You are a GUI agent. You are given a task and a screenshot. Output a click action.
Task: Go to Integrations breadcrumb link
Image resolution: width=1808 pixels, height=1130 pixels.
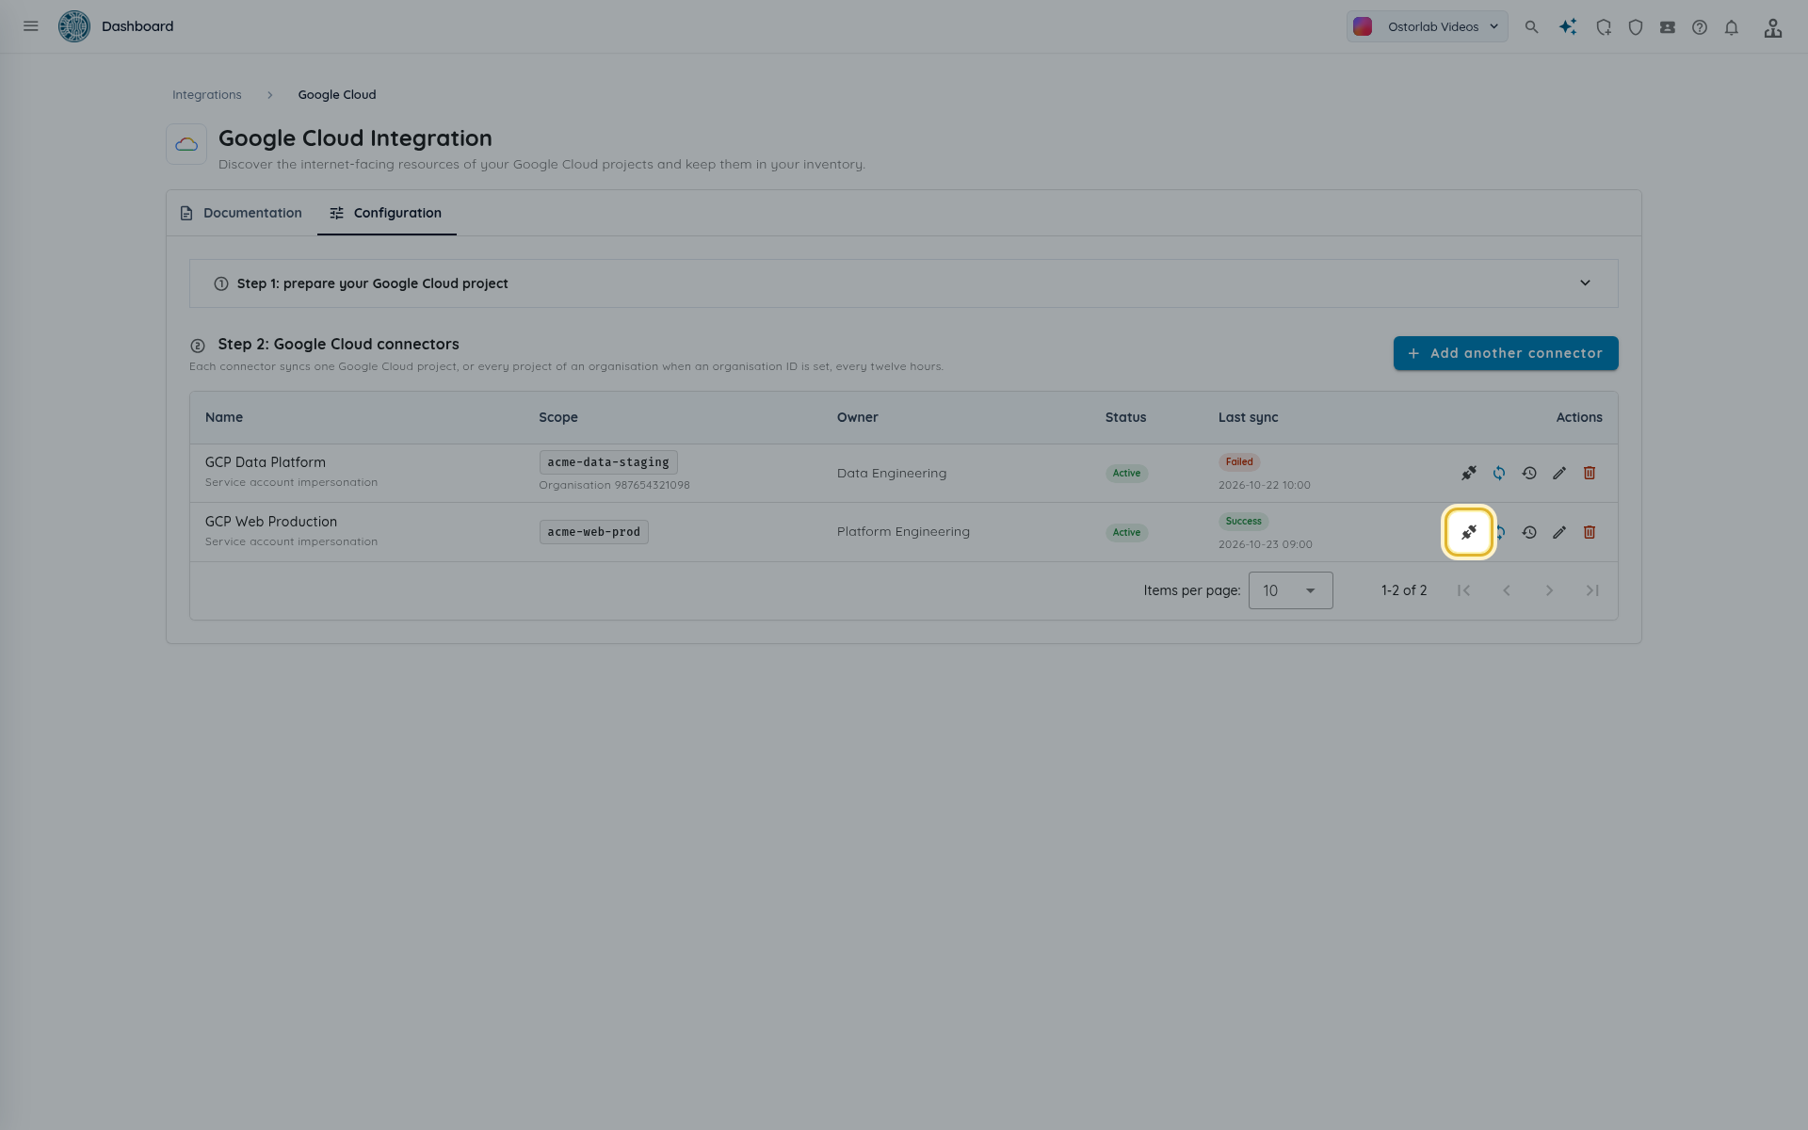tap(207, 95)
